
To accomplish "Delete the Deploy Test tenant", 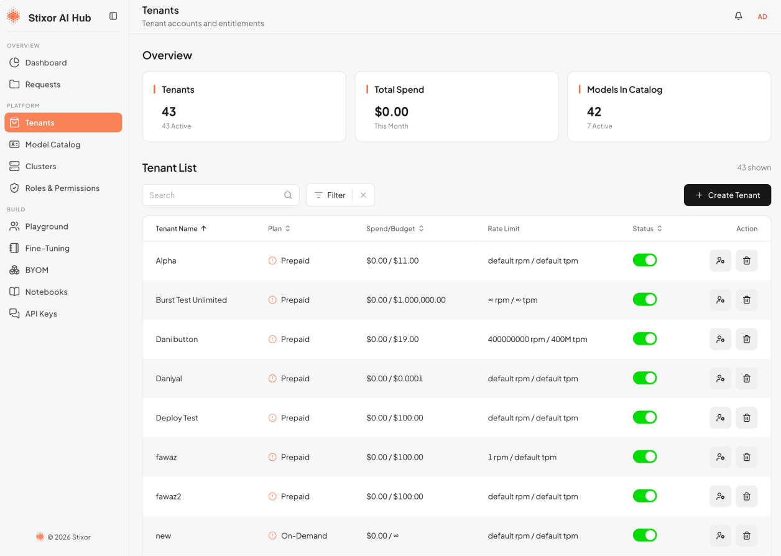I will pyautogui.click(x=747, y=418).
